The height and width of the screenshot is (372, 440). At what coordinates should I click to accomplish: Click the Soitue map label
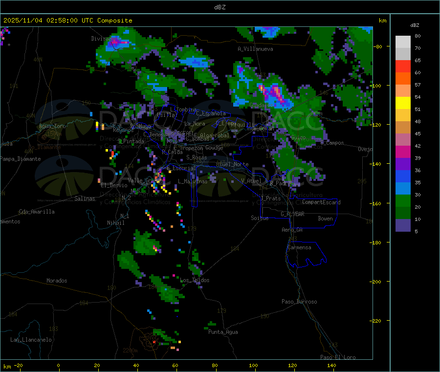[260, 218]
